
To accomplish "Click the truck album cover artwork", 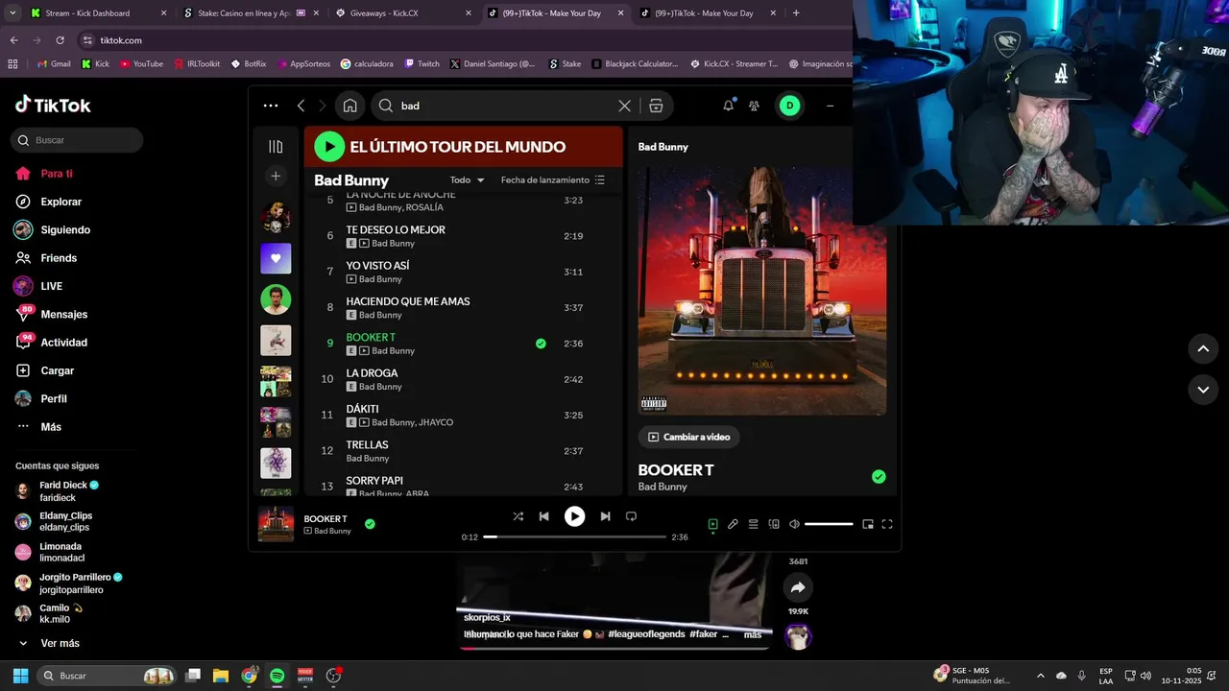I will (762, 291).
